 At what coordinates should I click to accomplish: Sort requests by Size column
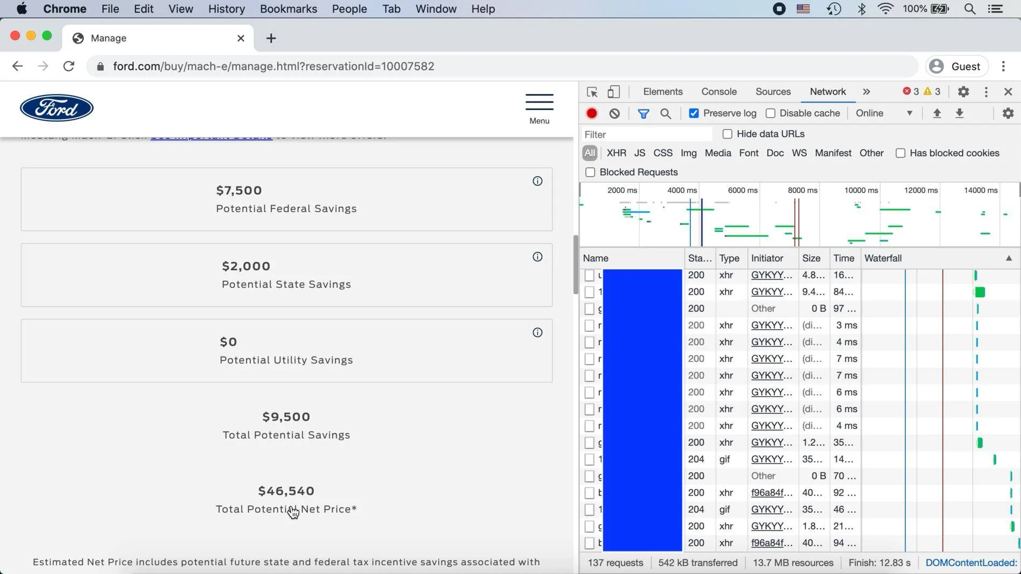814,258
